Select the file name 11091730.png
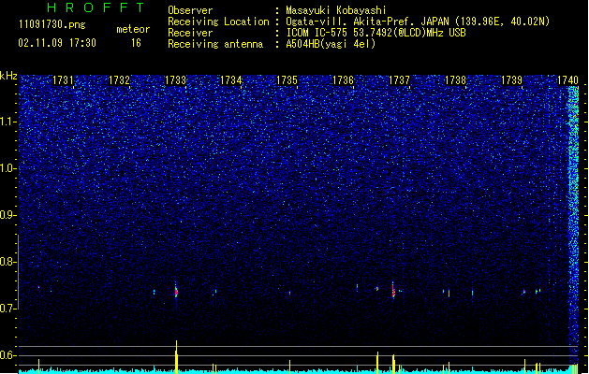 52,24
